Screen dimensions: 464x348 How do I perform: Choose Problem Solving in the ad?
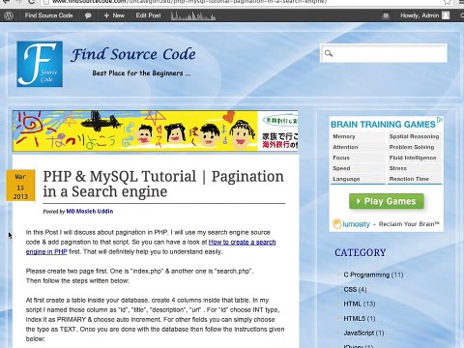(x=412, y=147)
